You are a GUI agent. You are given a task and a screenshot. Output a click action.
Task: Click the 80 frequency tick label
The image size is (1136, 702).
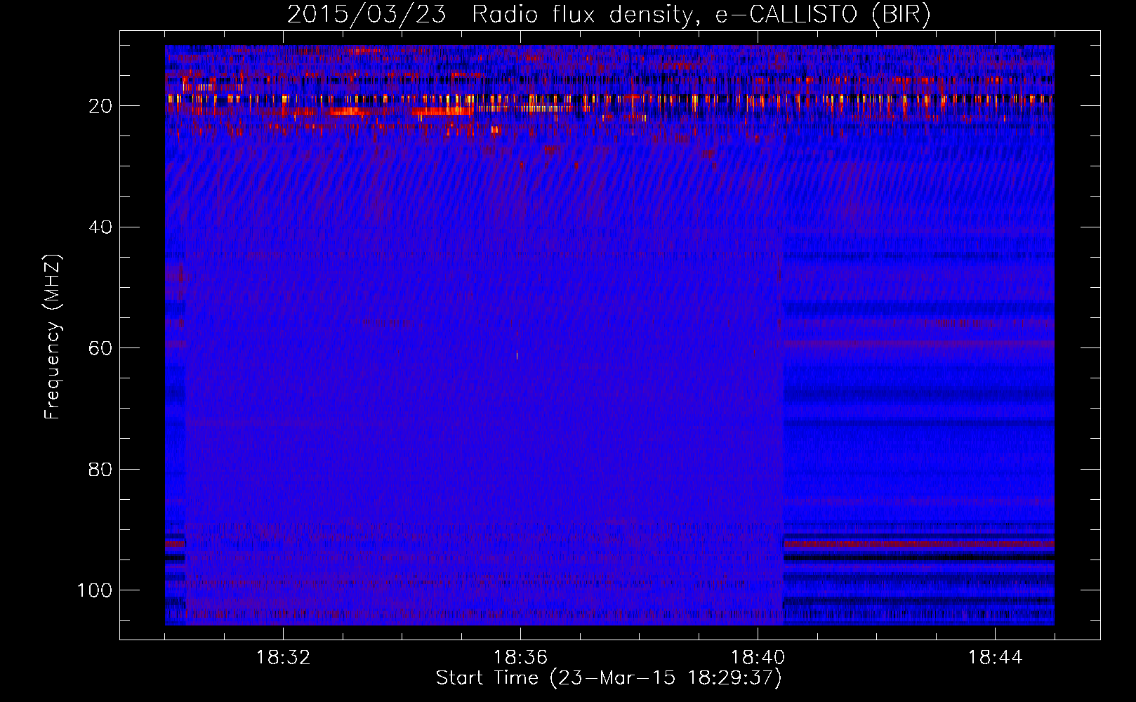100,469
